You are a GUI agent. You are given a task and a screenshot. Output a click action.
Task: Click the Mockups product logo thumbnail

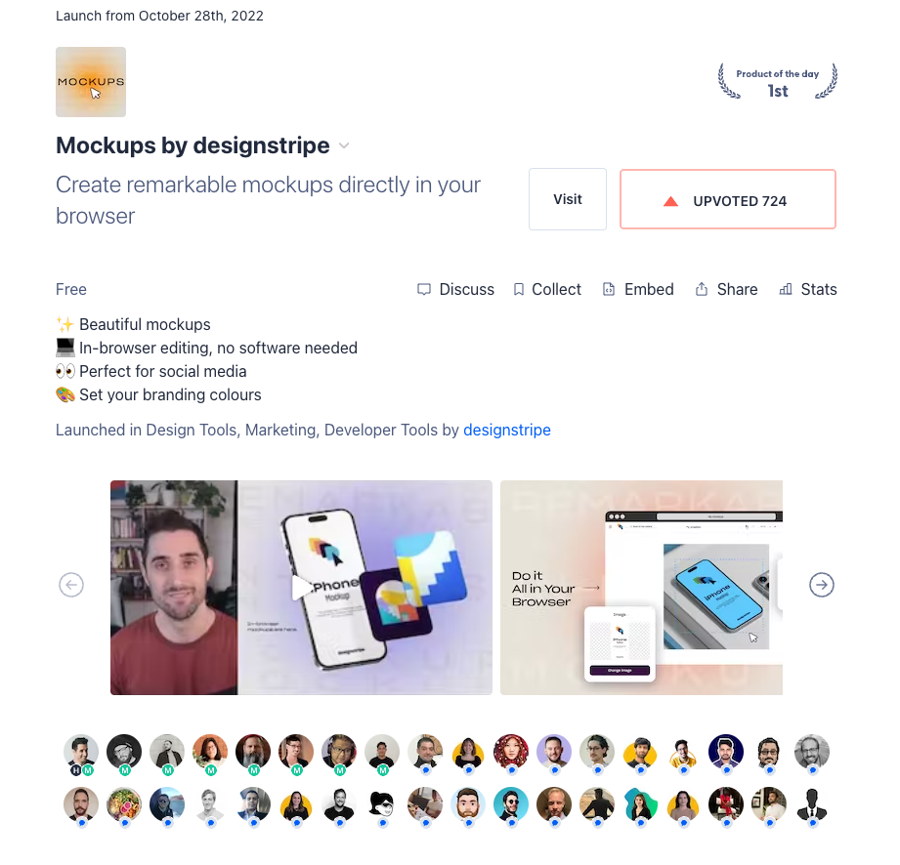tap(91, 82)
